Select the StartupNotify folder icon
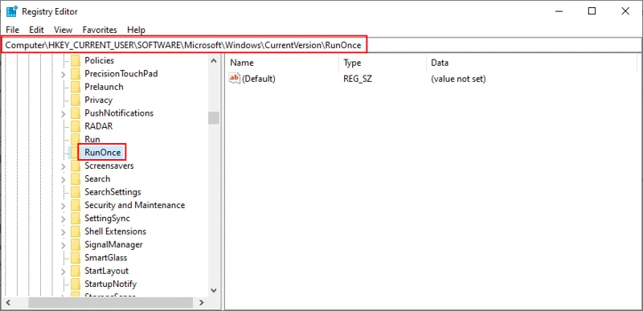 click(75, 284)
